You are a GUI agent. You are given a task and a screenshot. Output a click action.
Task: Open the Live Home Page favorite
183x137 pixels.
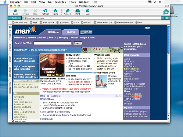20,23
